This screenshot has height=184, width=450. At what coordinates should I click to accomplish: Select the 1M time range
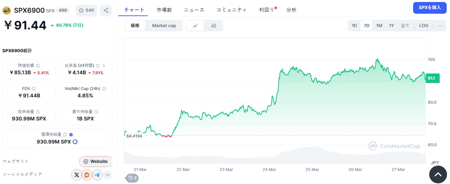[379, 26]
